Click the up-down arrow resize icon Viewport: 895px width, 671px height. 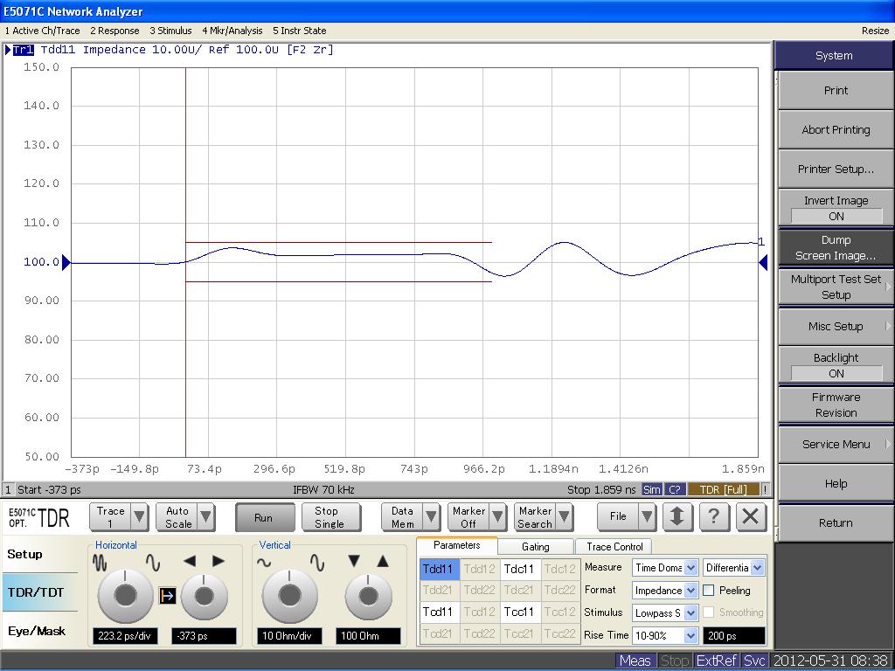[x=676, y=516]
